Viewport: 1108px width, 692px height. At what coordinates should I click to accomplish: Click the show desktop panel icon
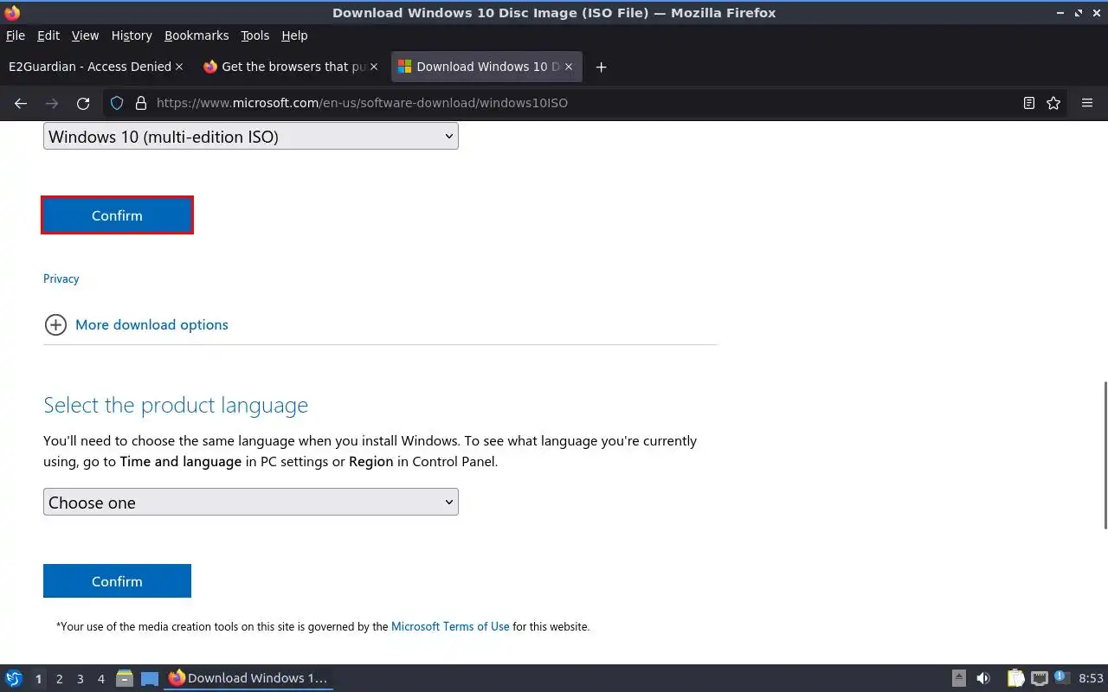click(x=150, y=678)
